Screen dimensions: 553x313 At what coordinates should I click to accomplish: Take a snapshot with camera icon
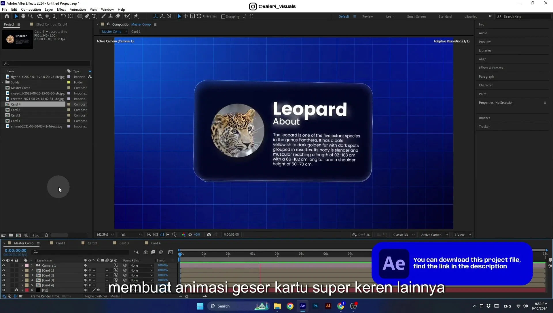(x=209, y=235)
